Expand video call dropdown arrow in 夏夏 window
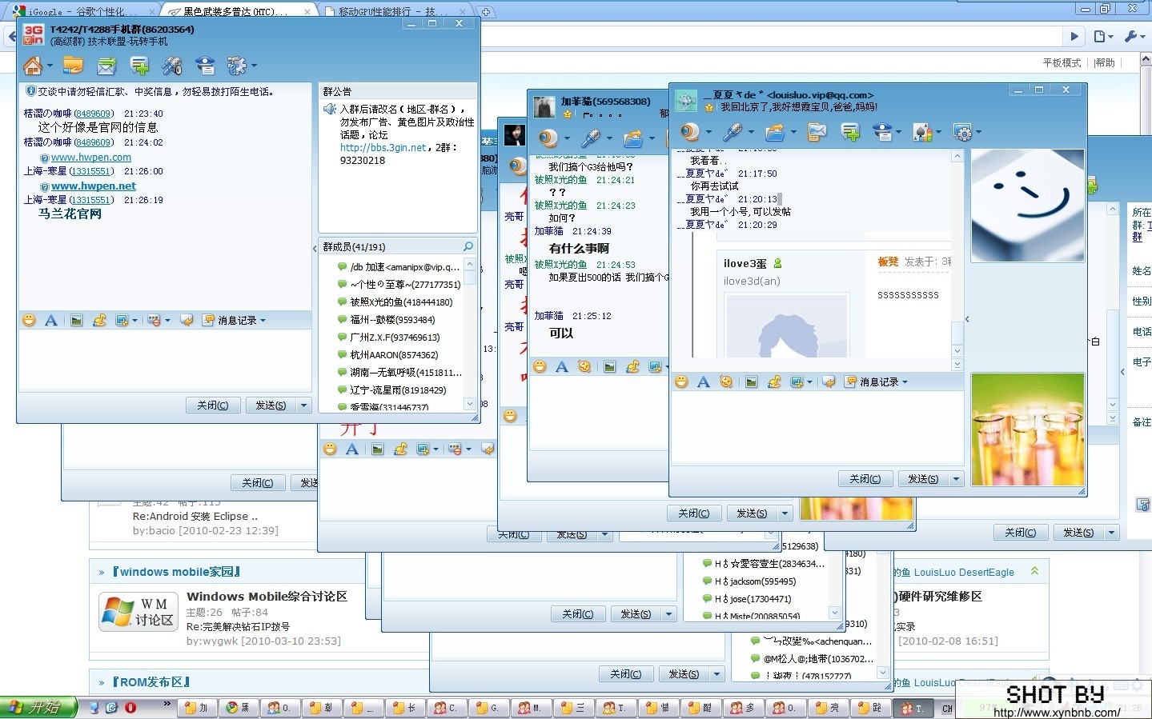The height and width of the screenshot is (719, 1152). [x=708, y=132]
